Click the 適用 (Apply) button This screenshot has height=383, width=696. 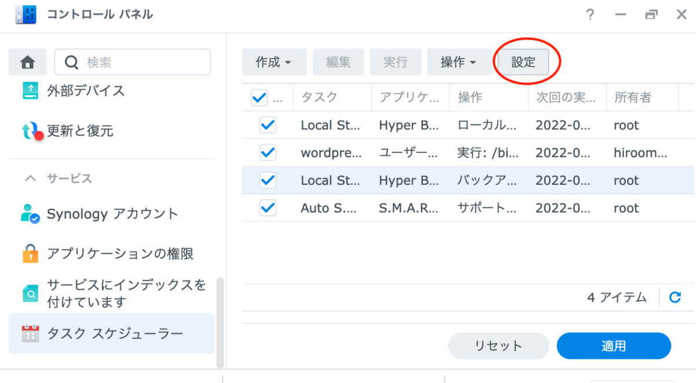[x=613, y=346]
